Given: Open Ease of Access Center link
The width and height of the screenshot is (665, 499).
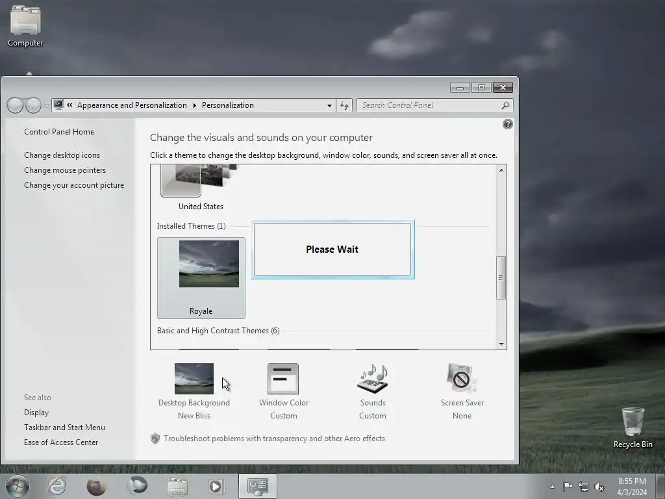Looking at the screenshot, I should tap(60, 442).
